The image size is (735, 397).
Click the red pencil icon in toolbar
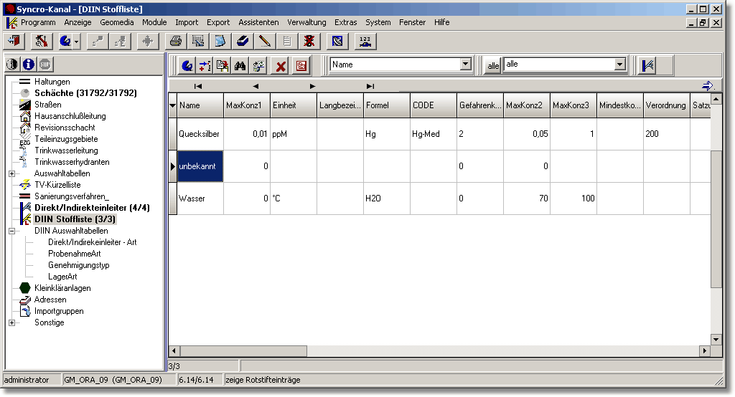[x=265, y=41]
